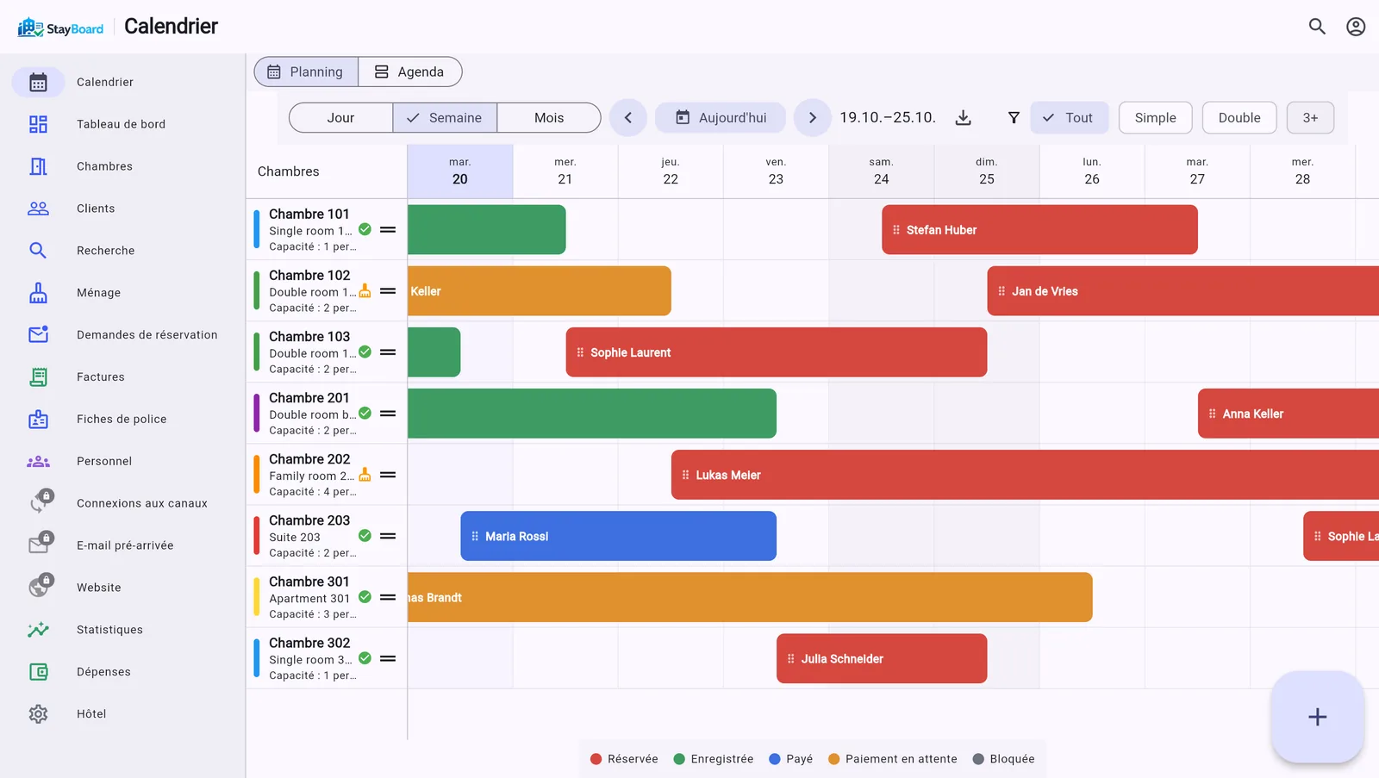Screen dimensions: 1379x778
Task: Click cleaning broom icon of Chambre 202
Action: pos(365,474)
